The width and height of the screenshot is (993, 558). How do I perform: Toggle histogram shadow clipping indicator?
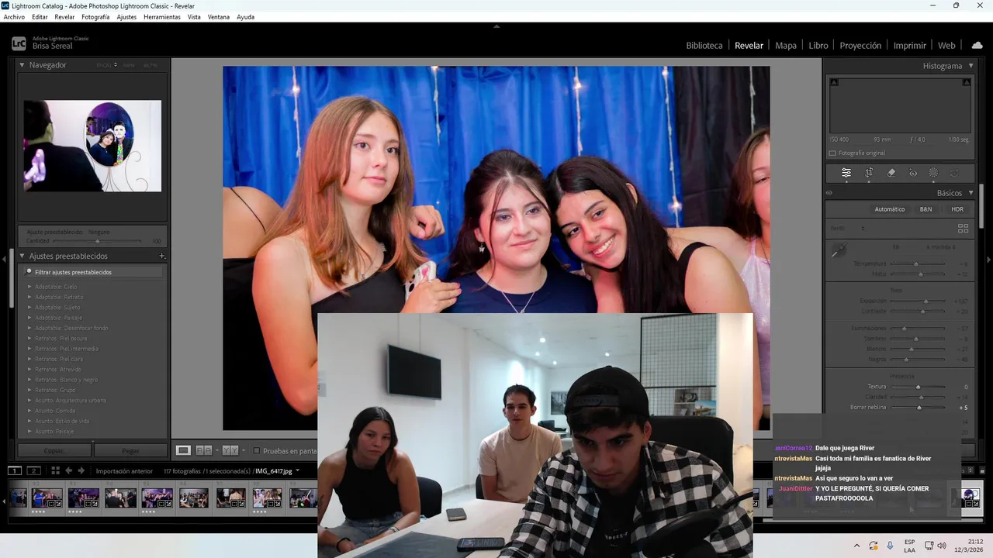tap(834, 82)
